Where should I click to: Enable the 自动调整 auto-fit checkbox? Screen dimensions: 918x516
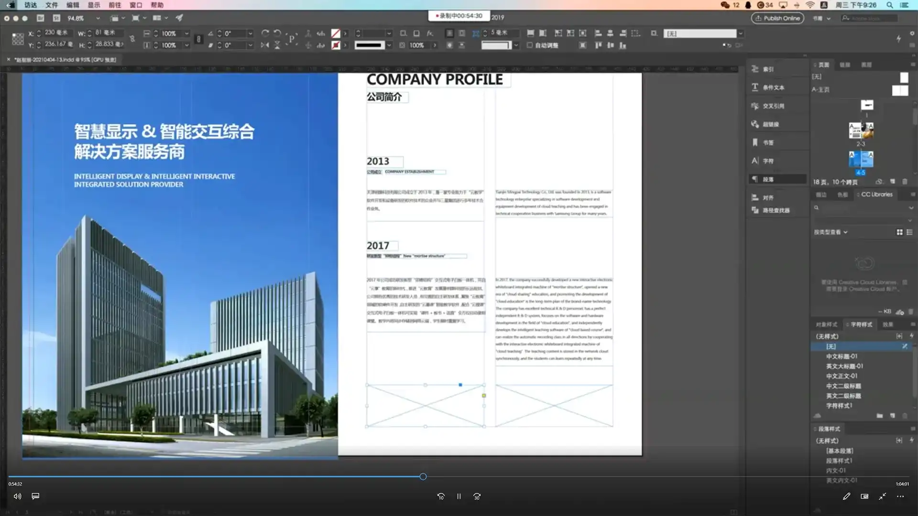click(530, 45)
